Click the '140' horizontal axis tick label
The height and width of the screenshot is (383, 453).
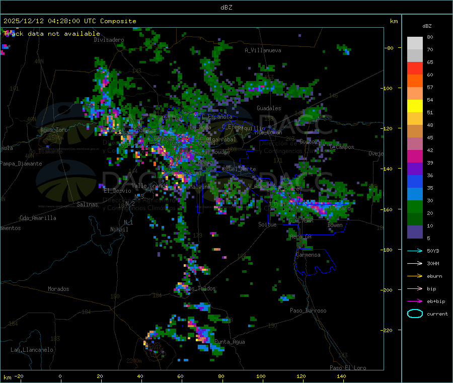click(x=341, y=376)
